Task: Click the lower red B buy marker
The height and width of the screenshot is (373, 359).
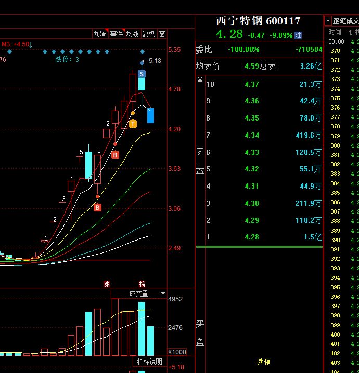Action: (97, 207)
